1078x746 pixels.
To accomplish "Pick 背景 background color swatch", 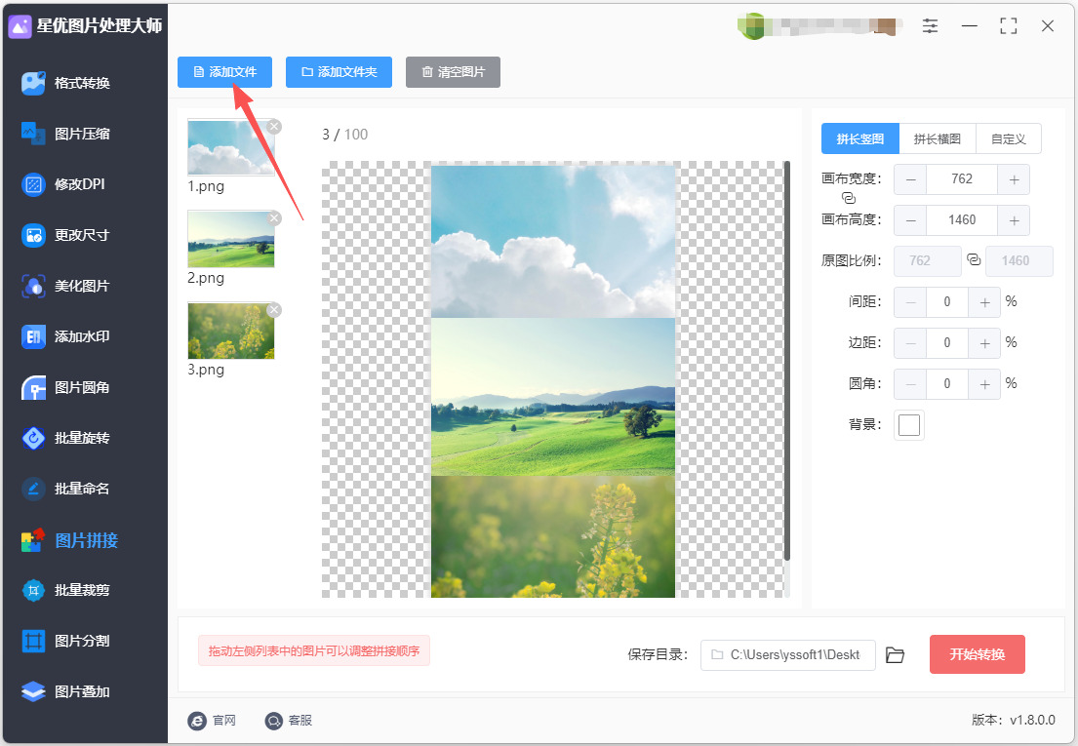I will [909, 425].
